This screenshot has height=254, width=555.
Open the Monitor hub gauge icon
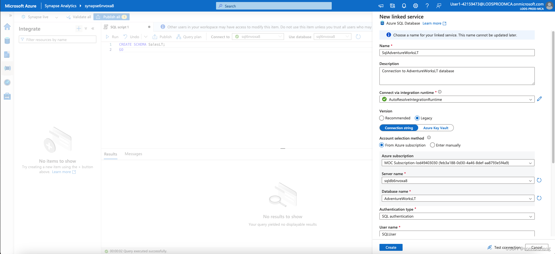7,82
